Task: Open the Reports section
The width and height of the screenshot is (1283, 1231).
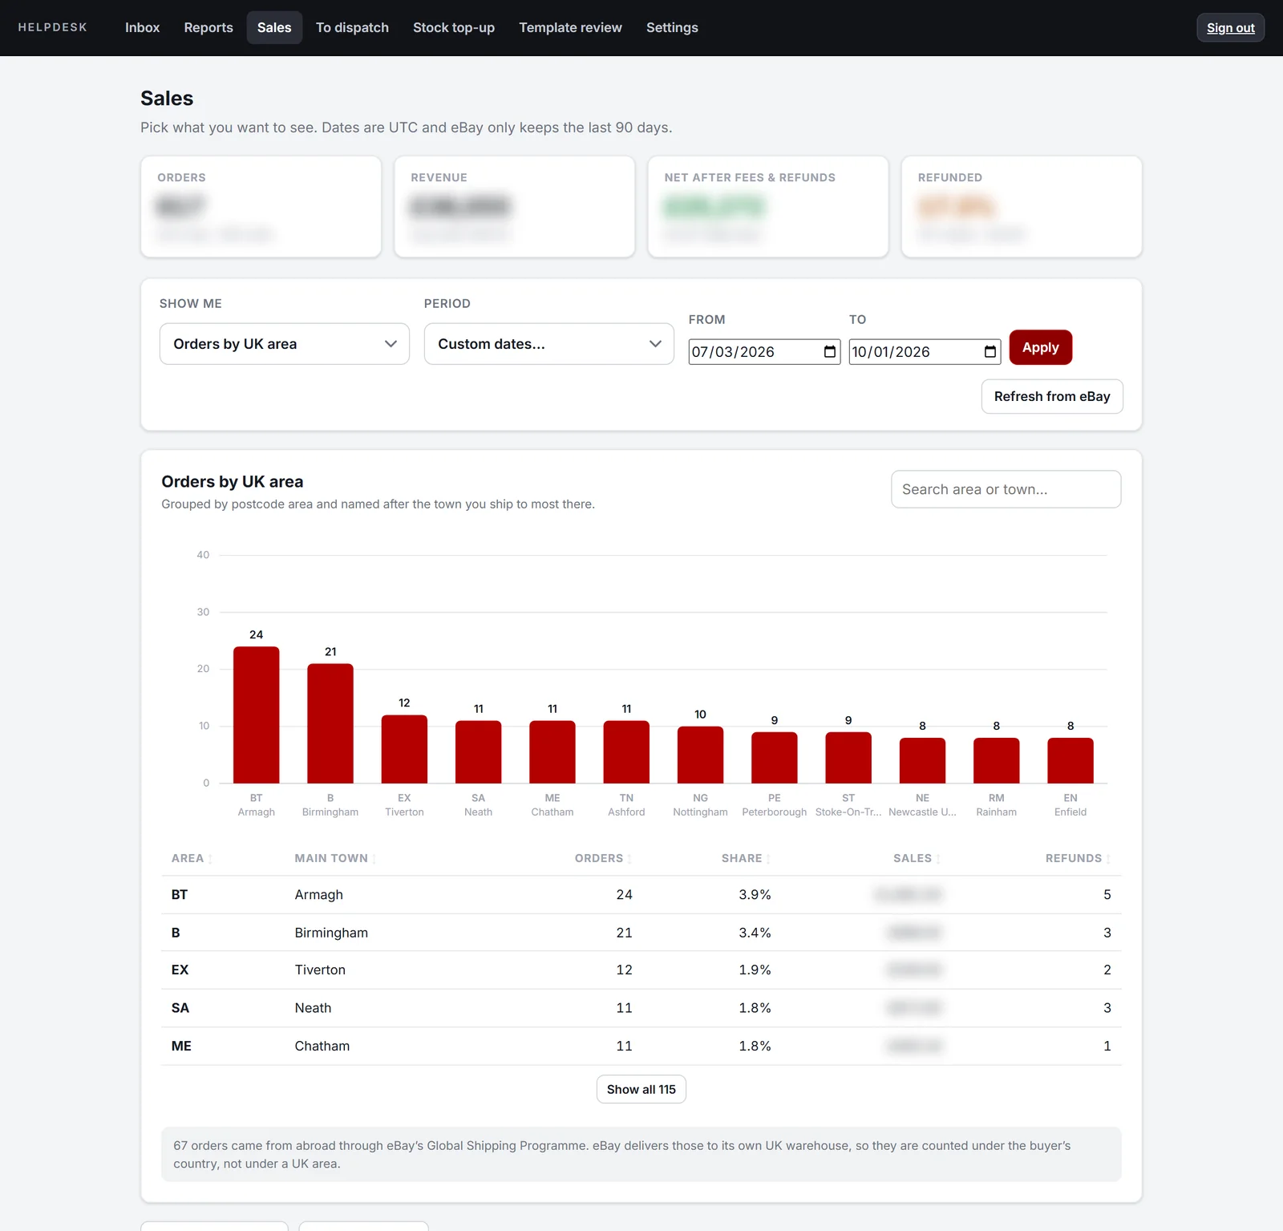Action: coord(208,28)
